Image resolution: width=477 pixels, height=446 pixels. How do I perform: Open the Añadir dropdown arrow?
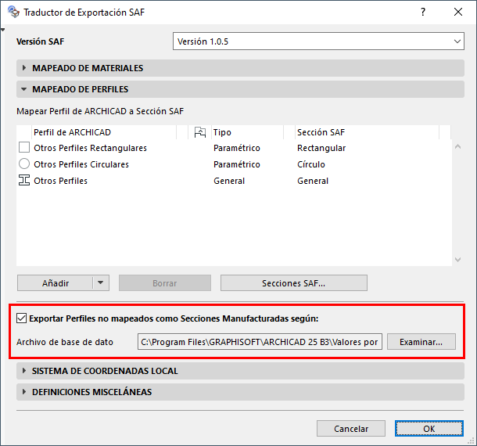click(101, 283)
